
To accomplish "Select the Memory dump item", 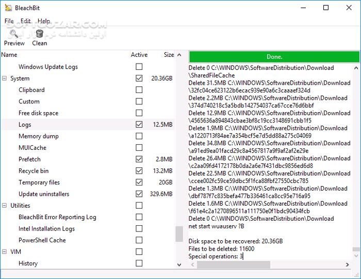I will (x=39, y=136).
